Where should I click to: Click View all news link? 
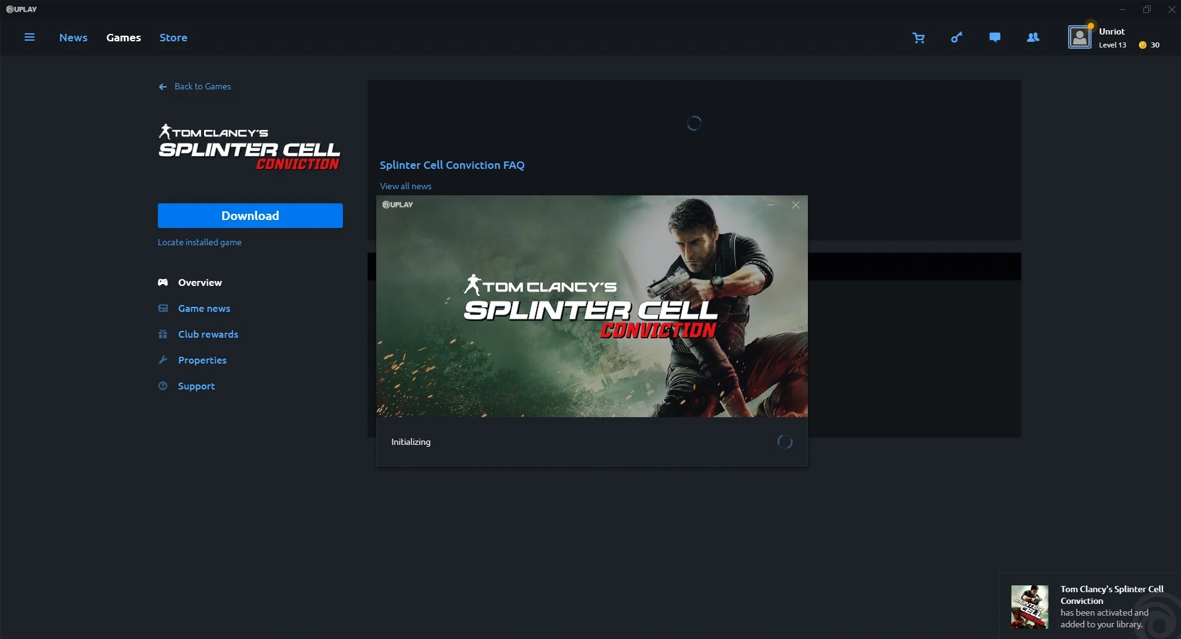[x=406, y=186]
